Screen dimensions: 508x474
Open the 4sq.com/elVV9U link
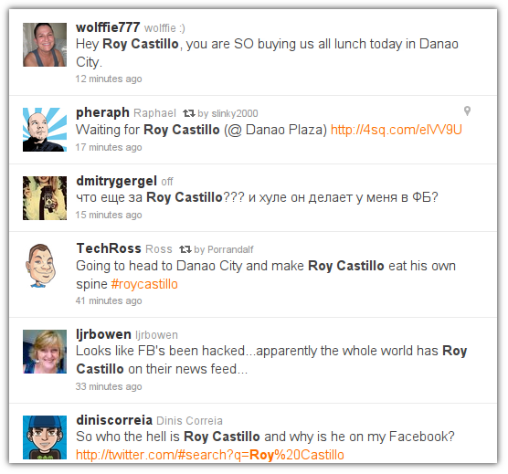(397, 130)
